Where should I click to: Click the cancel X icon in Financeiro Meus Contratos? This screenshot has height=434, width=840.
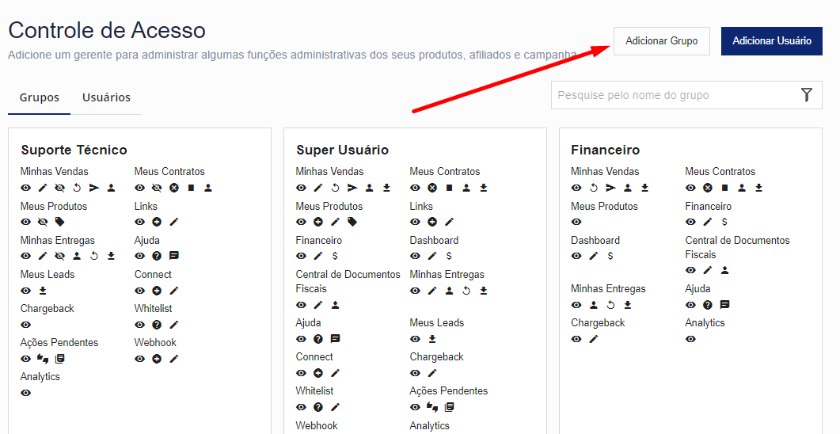[708, 188]
